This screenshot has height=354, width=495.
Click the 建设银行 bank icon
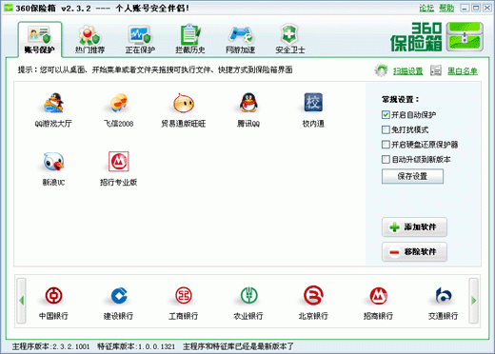(119, 295)
